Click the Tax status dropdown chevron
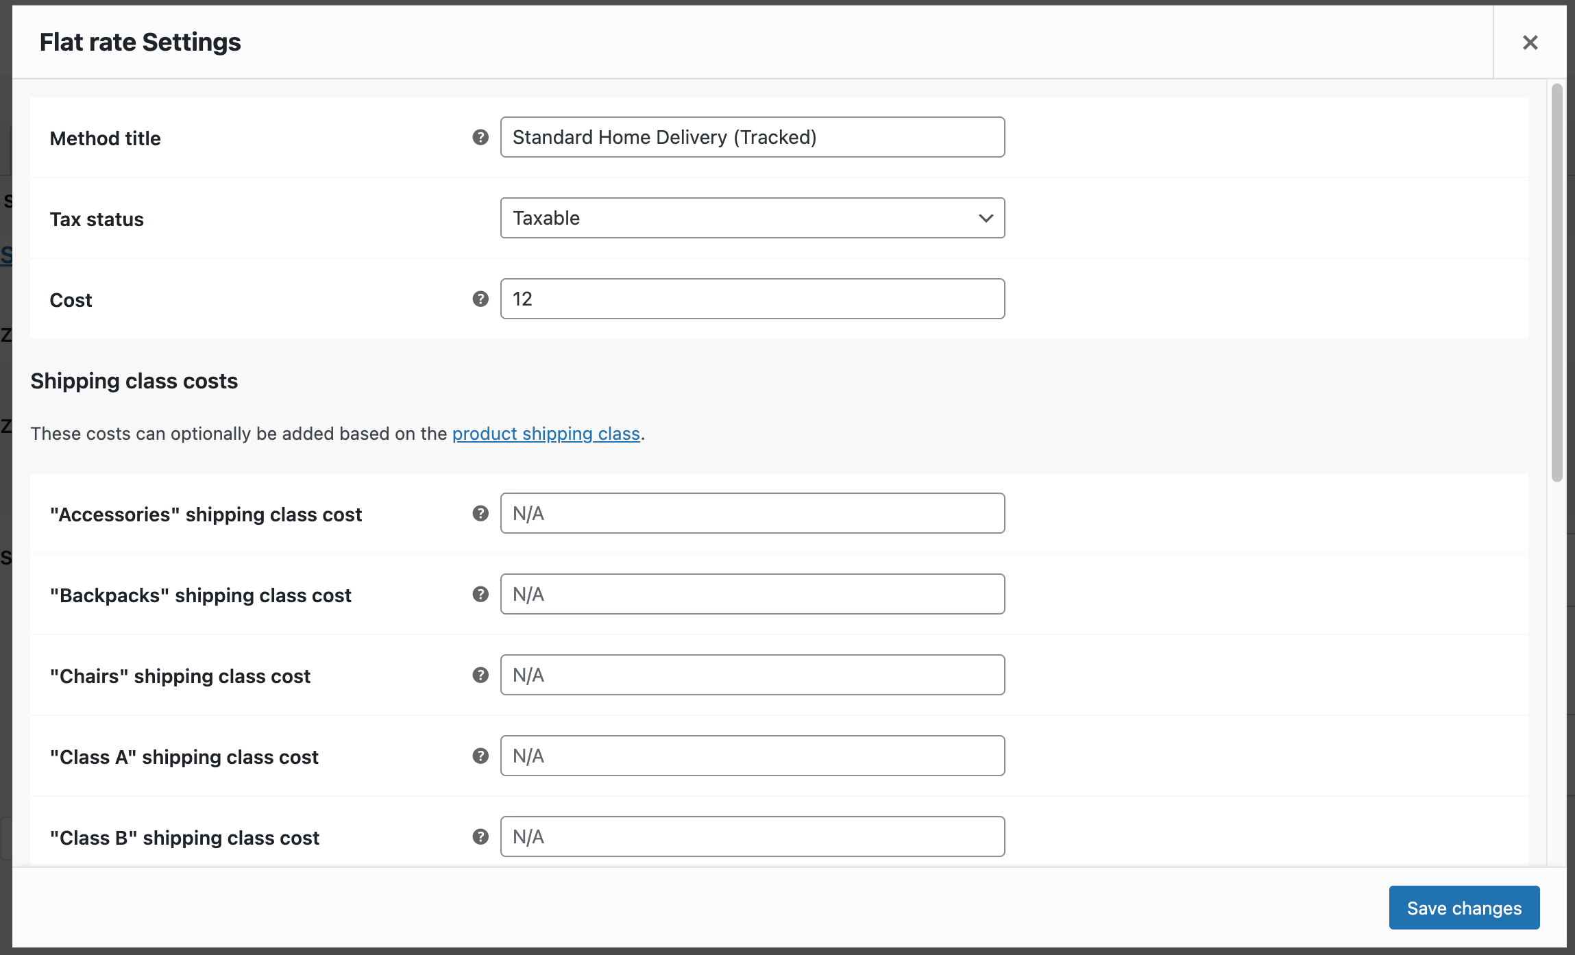The width and height of the screenshot is (1575, 955). pos(986,218)
